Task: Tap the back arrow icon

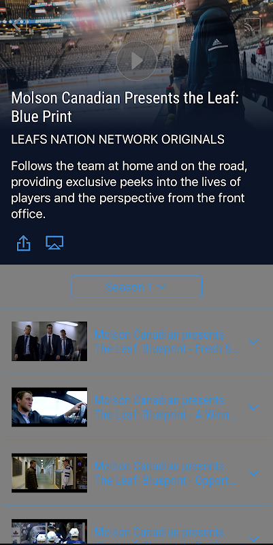Action: 17,25
